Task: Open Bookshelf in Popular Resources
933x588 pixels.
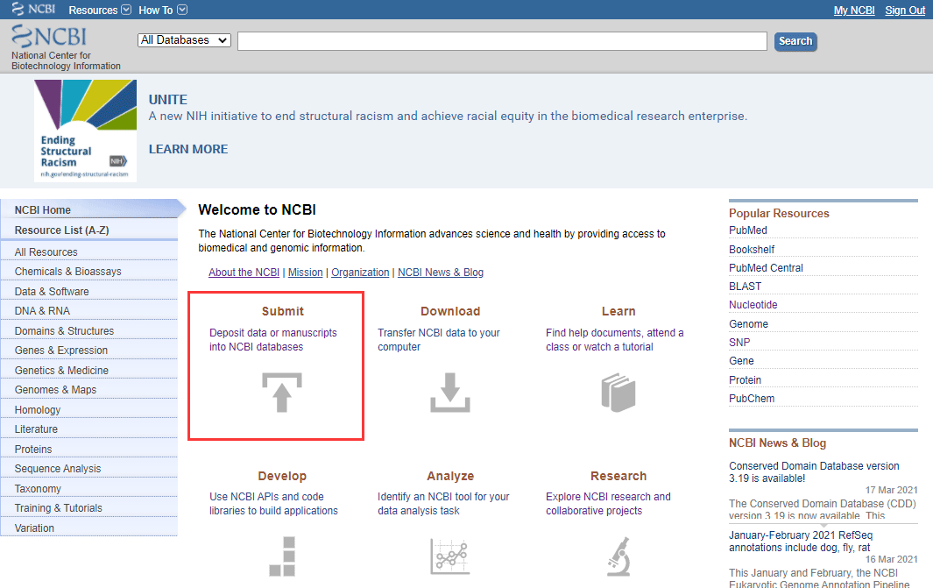Action: (x=752, y=250)
